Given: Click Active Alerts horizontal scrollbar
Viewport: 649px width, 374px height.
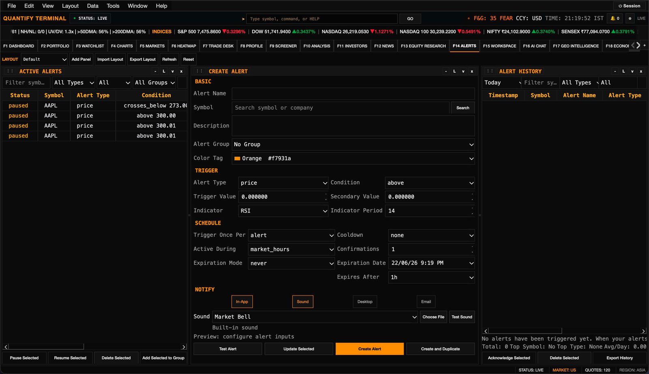Looking at the screenshot, I should (x=46, y=347).
